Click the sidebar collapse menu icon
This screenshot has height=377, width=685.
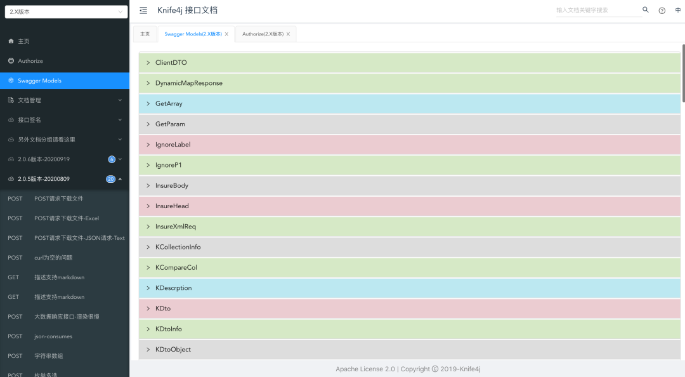tap(143, 10)
